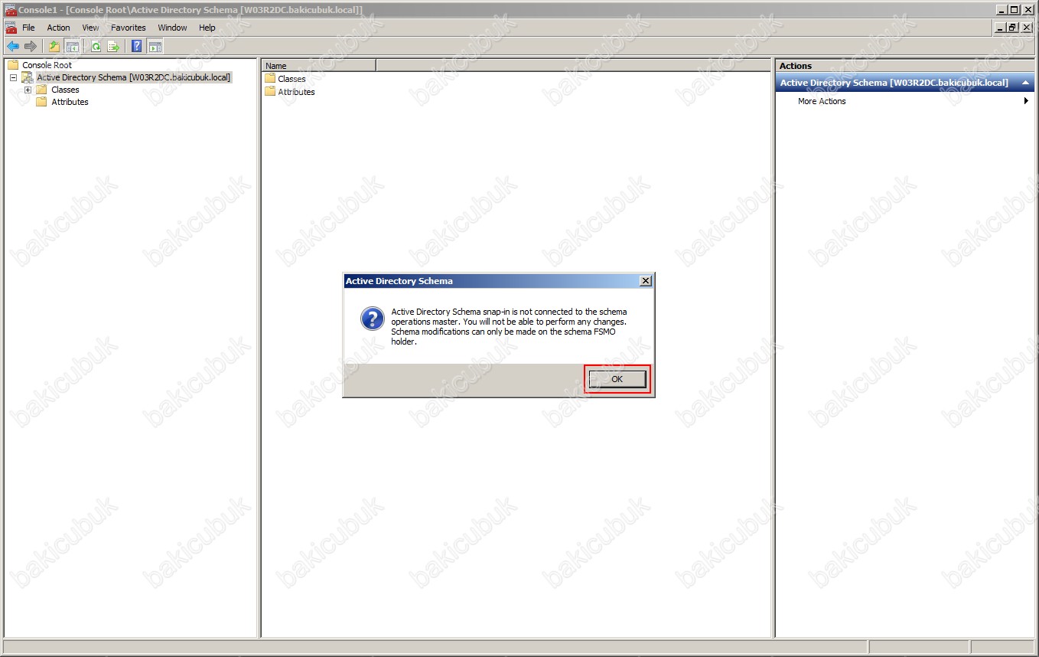Minimize the inner MMC child window

pos(999,28)
